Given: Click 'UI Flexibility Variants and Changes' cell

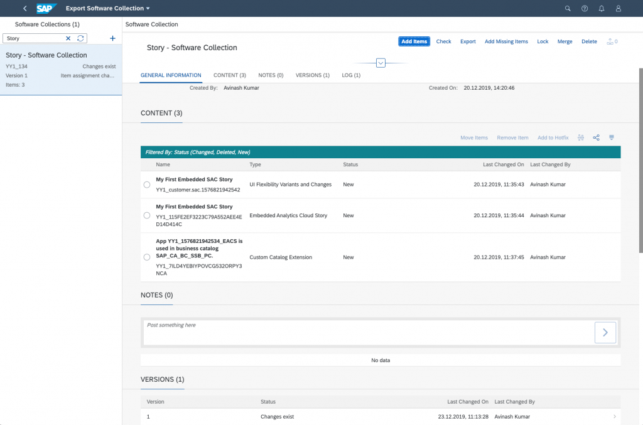Looking at the screenshot, I should (290, 185).
